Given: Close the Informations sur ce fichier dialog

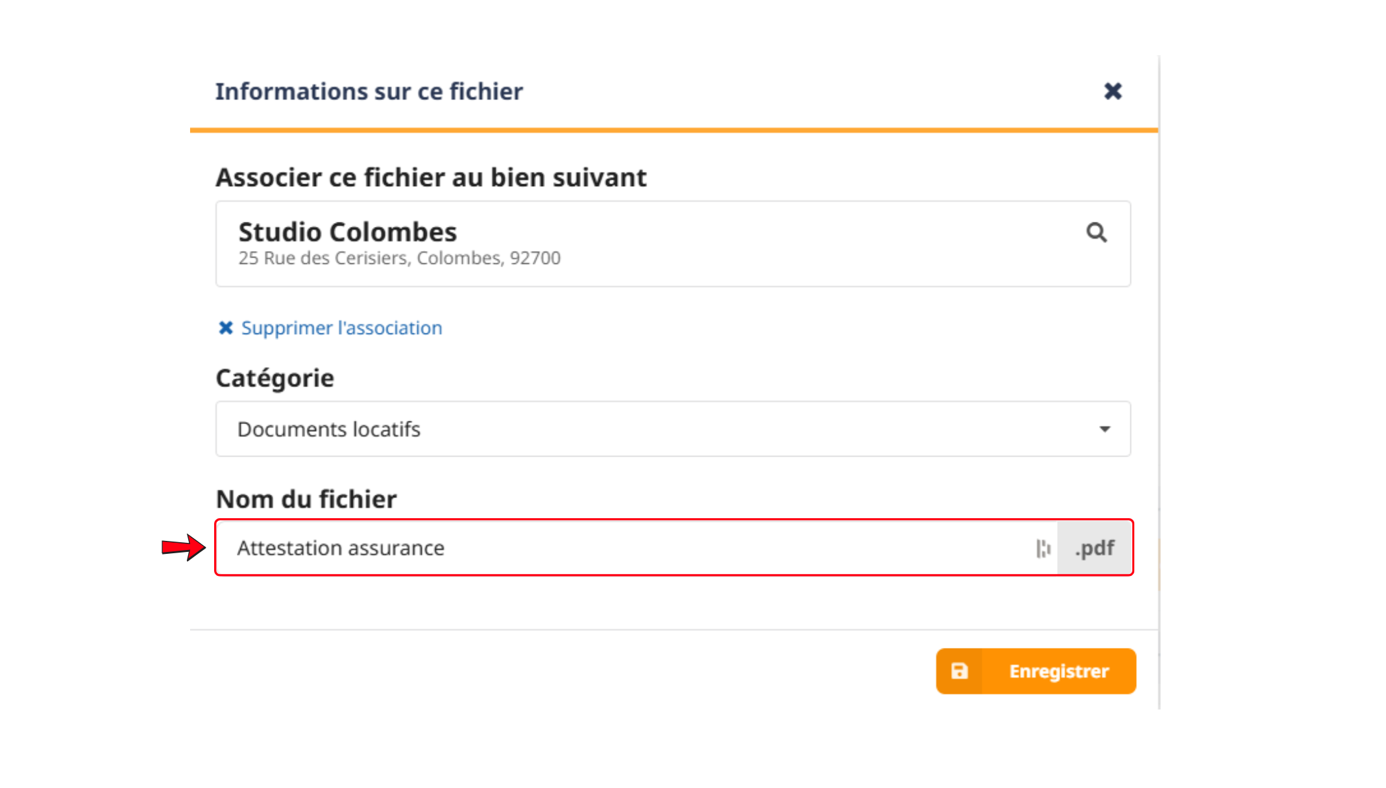Looking at the screenshot, I should [1113, 91].
